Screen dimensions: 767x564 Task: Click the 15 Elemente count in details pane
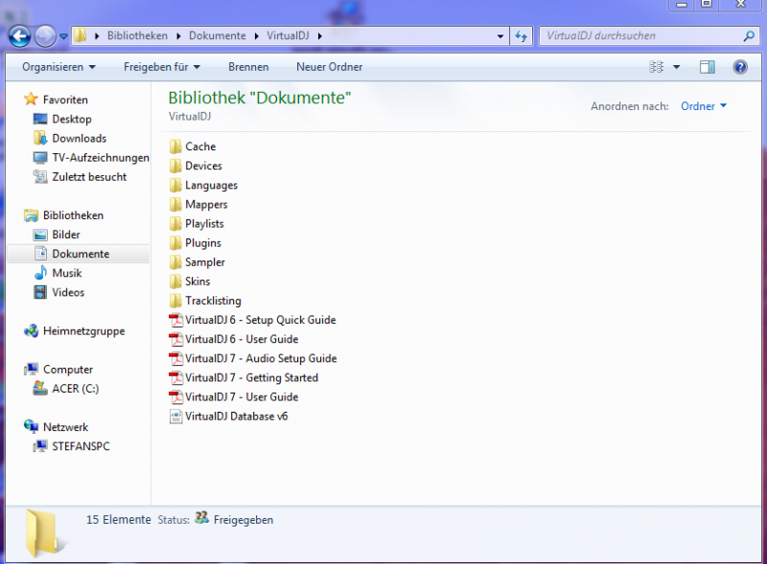118,520
